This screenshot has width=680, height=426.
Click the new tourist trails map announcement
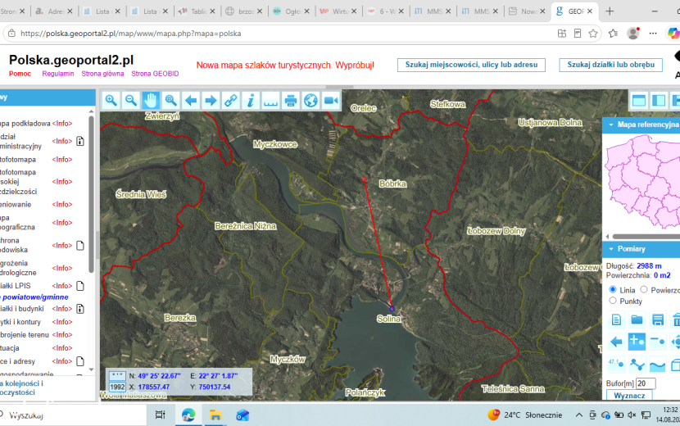coord(285,66)
